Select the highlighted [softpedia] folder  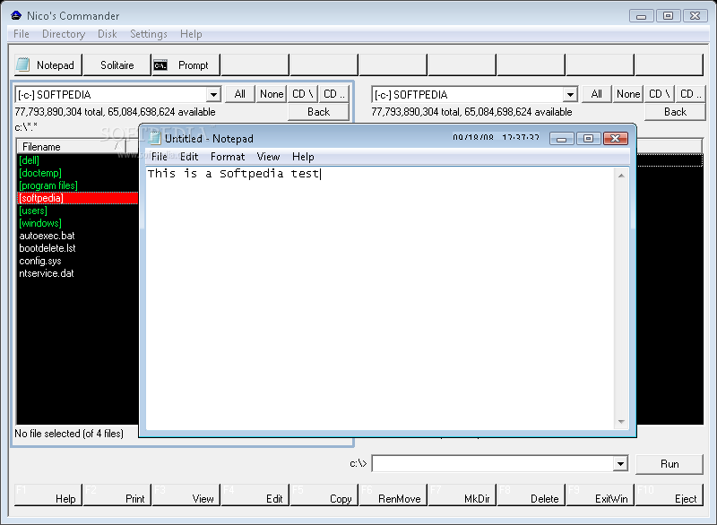pyautogui.click(x=77, y=198)
